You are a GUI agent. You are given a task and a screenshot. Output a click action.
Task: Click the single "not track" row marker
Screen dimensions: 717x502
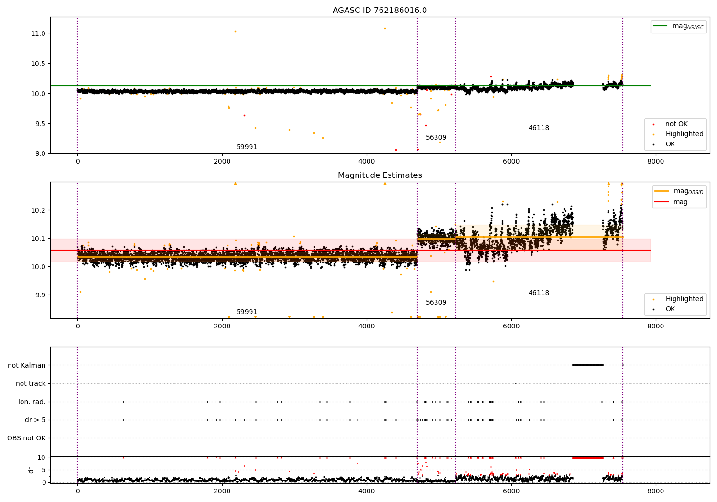[515, 383]
